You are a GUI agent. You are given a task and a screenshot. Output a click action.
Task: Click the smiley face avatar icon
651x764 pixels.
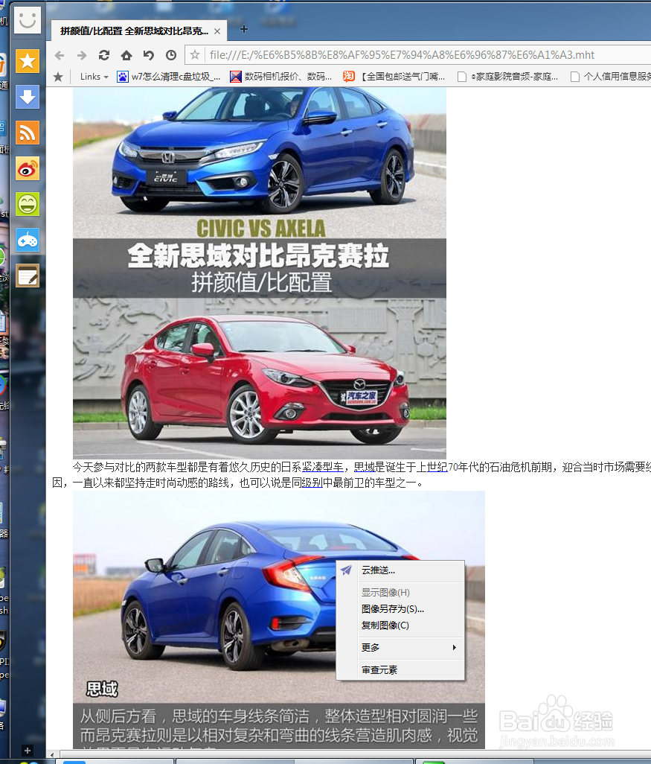pyautogui.click(x=28, y=20)
